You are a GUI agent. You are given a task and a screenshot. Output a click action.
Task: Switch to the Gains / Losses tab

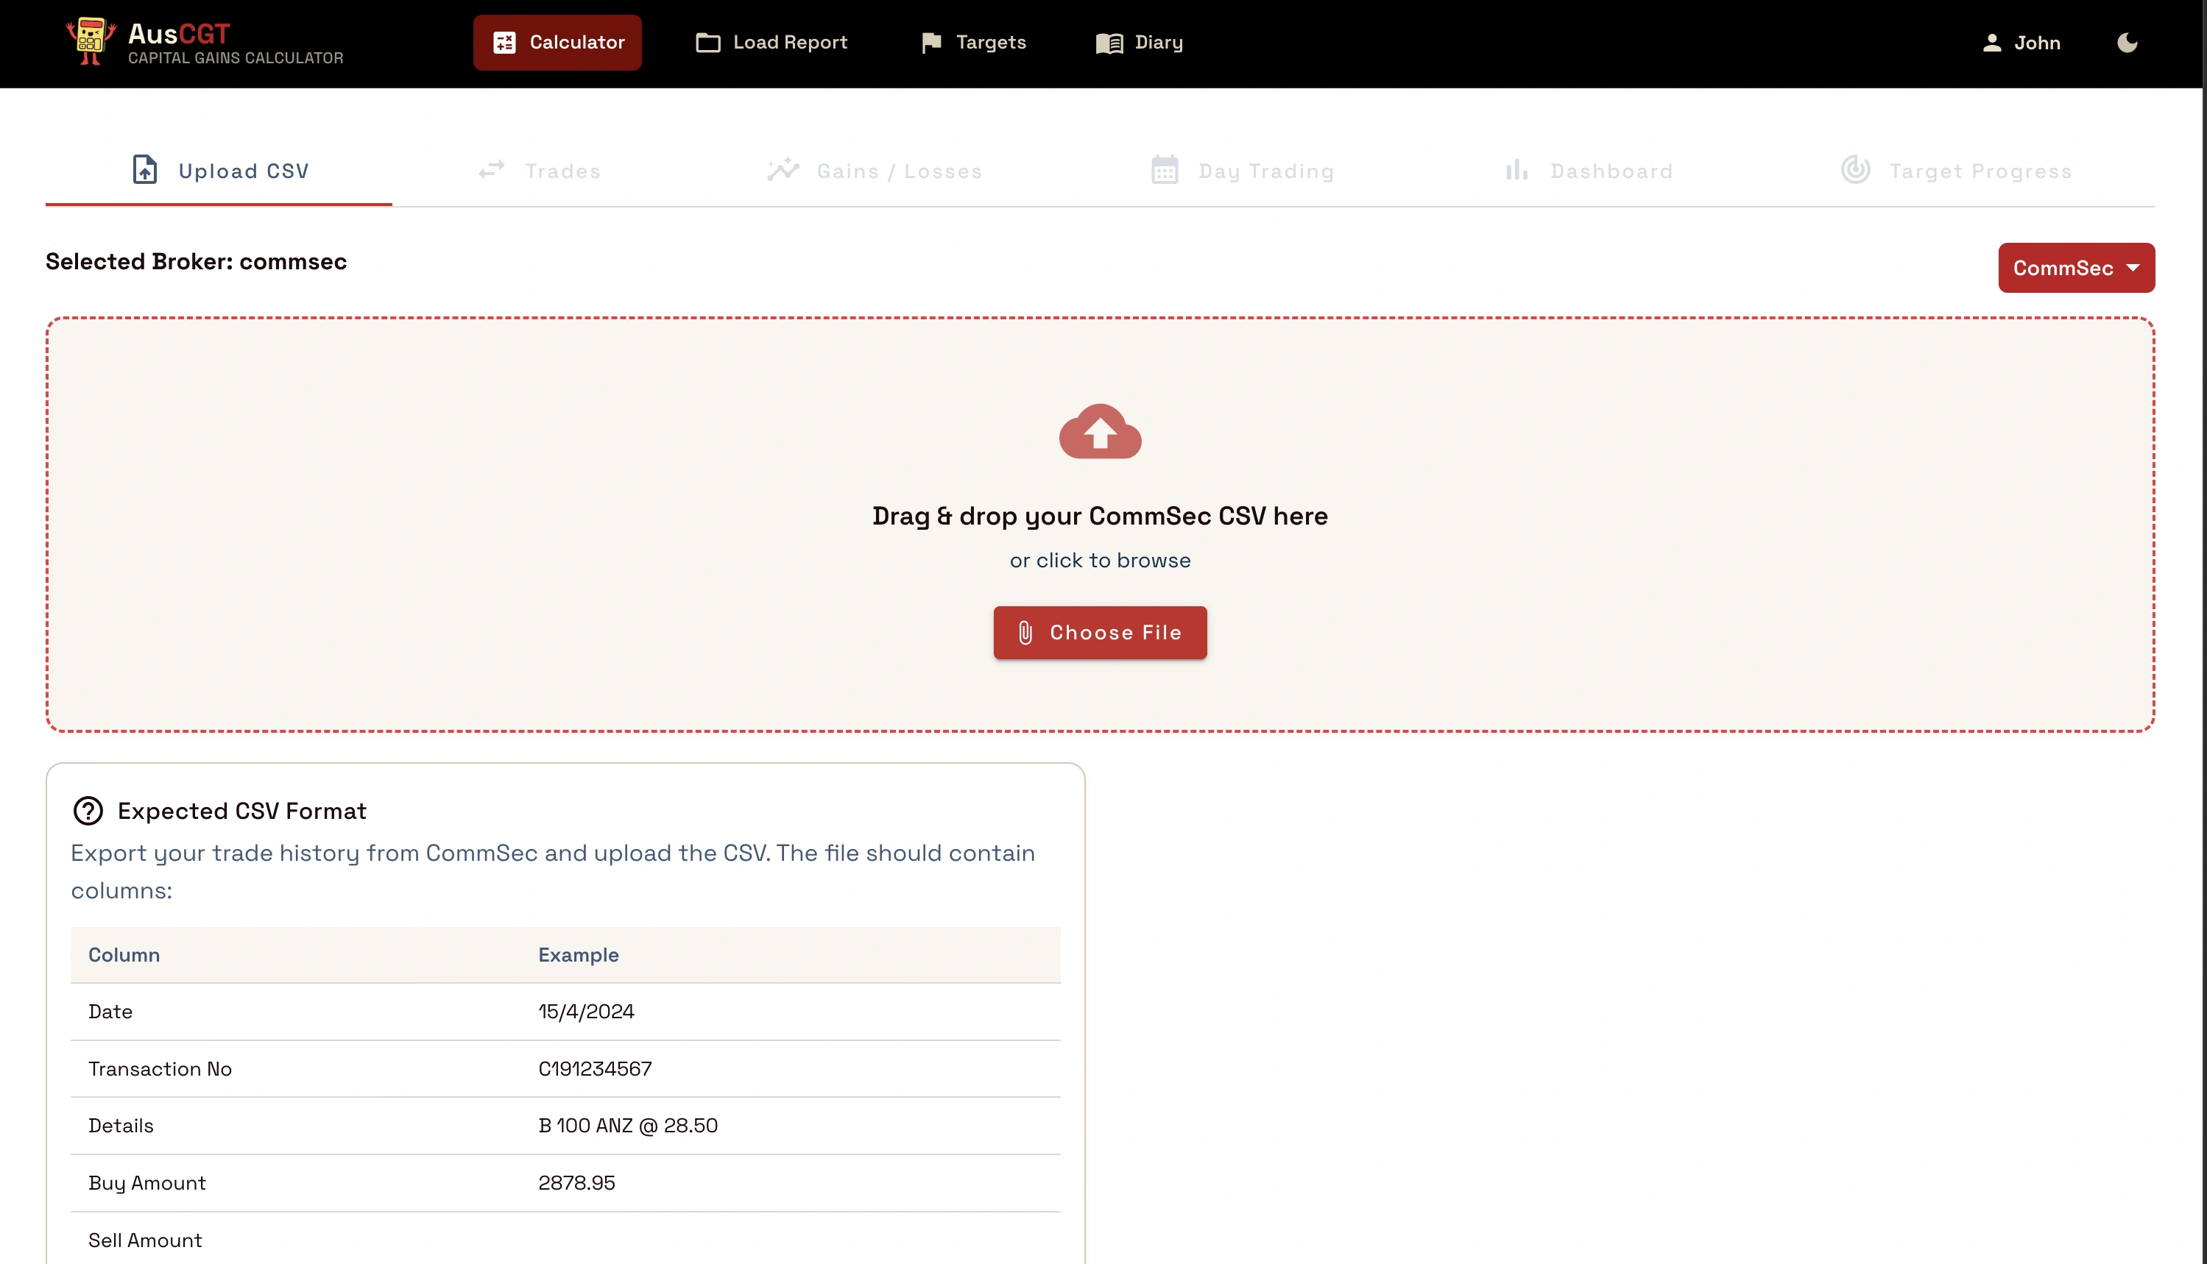(875, 171)
